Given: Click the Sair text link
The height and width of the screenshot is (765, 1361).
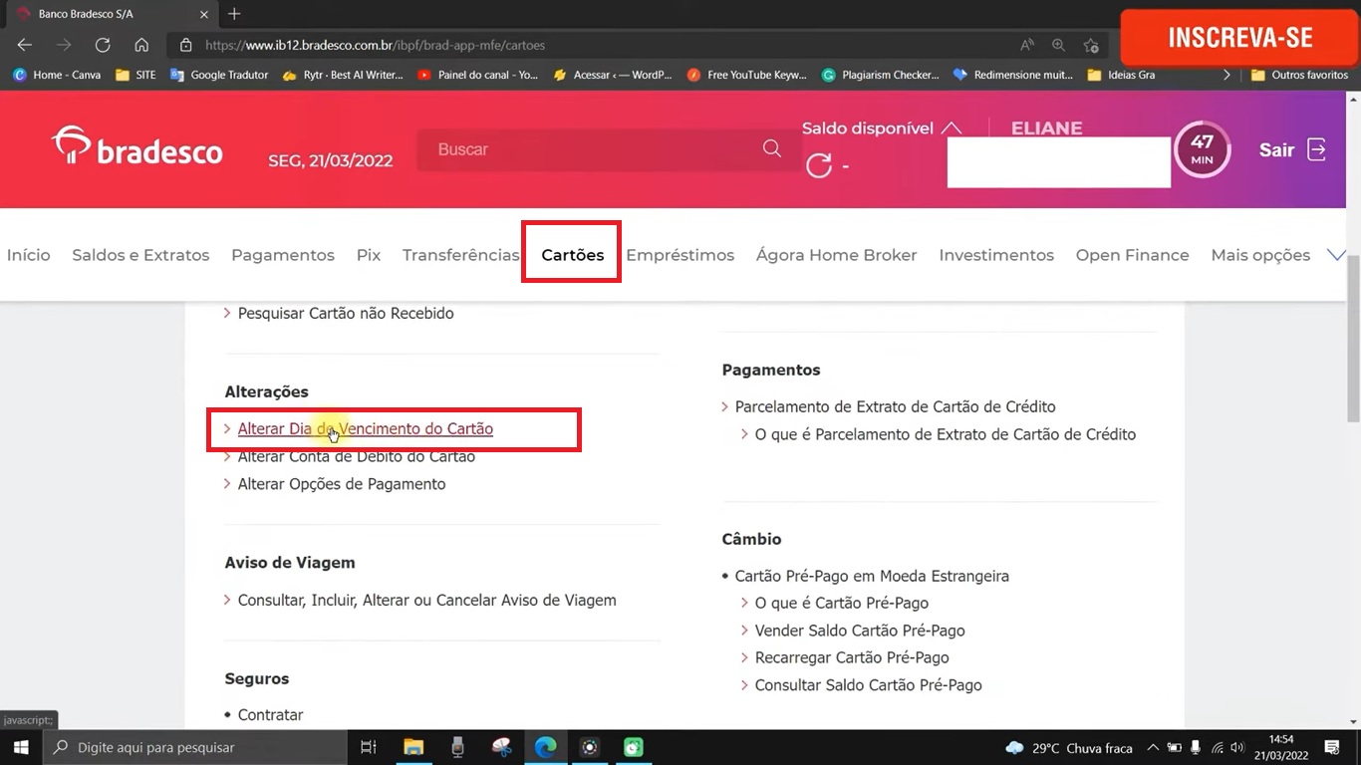Looking at the screenshot, I should coord(1276,149).
